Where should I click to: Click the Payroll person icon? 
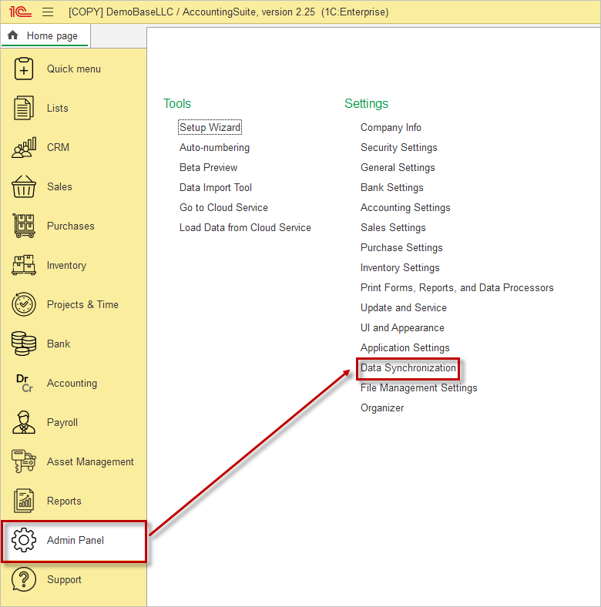24,422
